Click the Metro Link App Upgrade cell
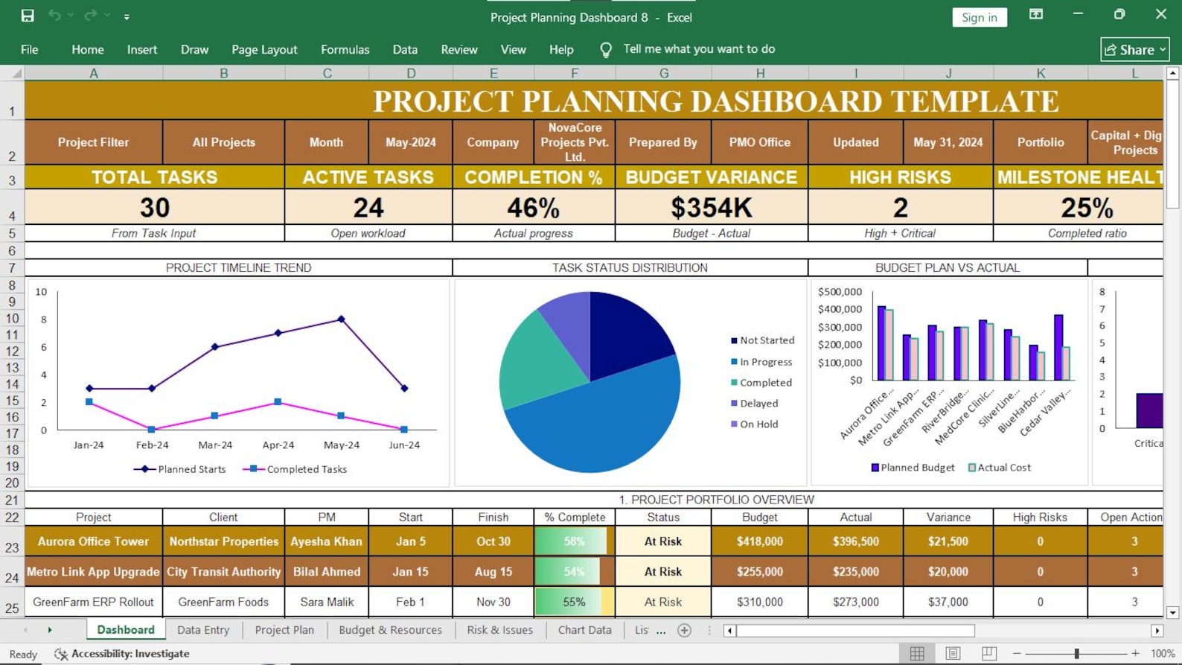Image resolution: width=1182 pixels, height=665 pixels. [x=93, y=572]
